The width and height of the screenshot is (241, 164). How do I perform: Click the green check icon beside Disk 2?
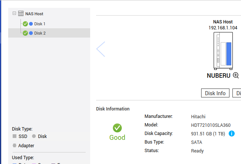[x=25, y=33]
